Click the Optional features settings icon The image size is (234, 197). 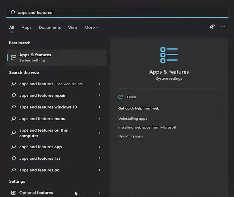(x=13, y=193)
